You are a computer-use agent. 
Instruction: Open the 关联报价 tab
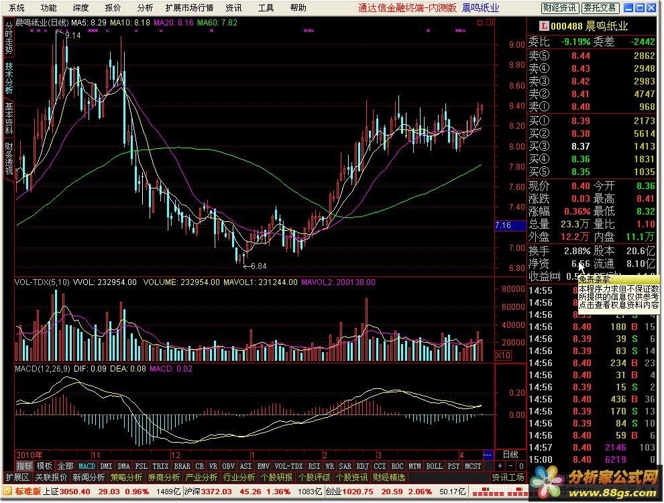click(x=51, y=478)
